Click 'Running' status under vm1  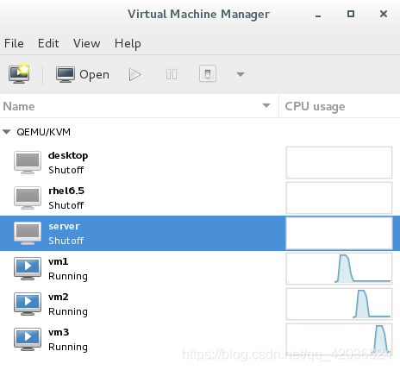[68, 276]
